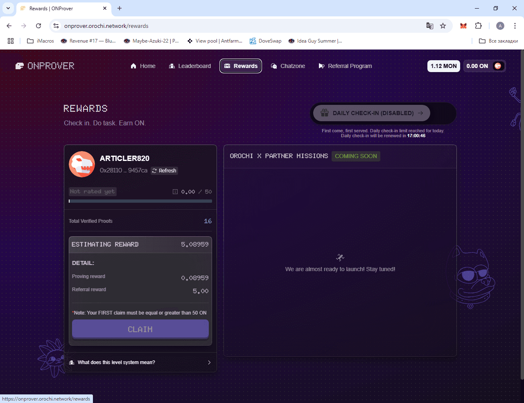Open the MetaMask fox extension

463,26
